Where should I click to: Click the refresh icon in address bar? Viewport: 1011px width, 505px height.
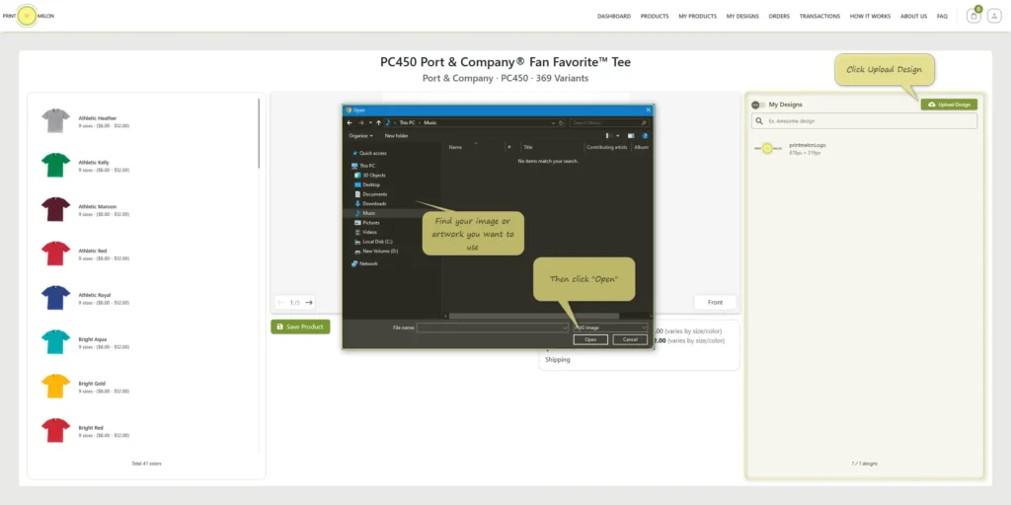tap(562, 122)
